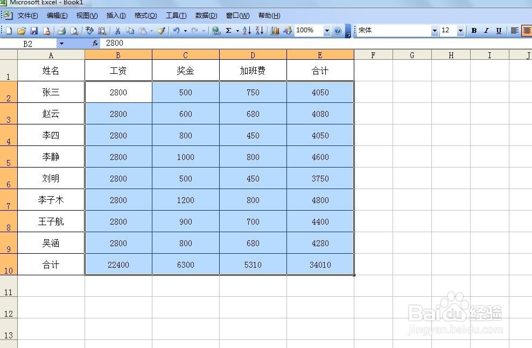
Task: Open the Research binoculars icon
Action: 102,31
